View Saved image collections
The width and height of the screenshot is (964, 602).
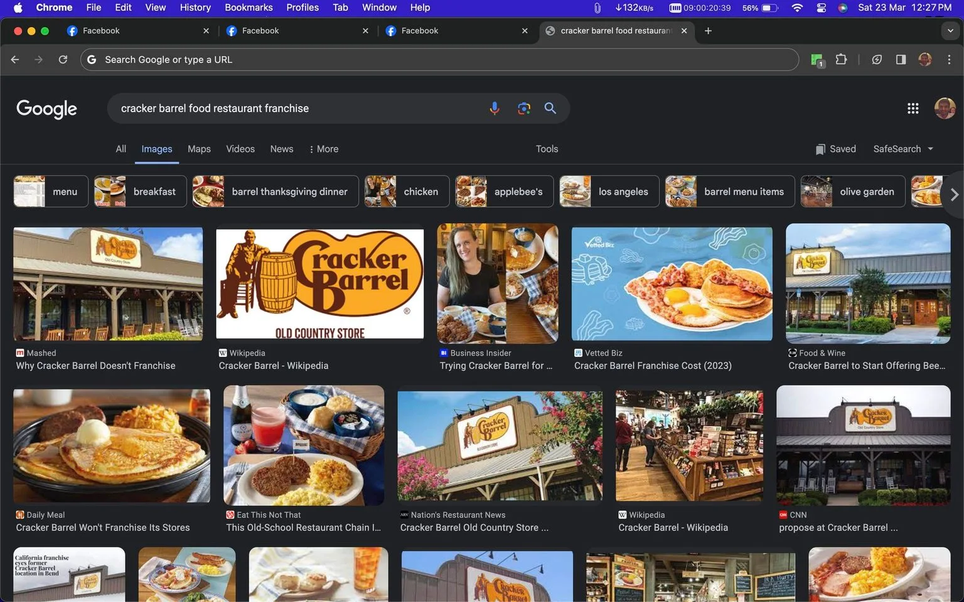(x=835, y=149)
